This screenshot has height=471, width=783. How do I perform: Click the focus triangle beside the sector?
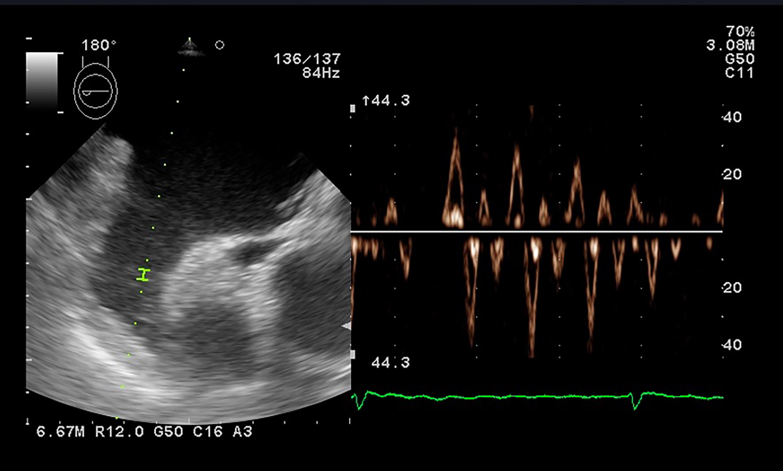pyautogui.click(x=346, y=326)
